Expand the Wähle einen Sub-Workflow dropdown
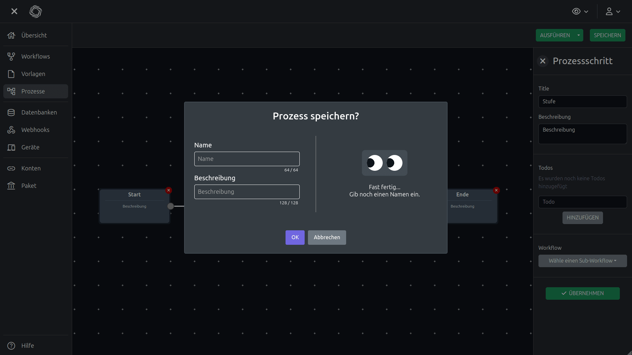The image size is (632, 355). (582, 261)
